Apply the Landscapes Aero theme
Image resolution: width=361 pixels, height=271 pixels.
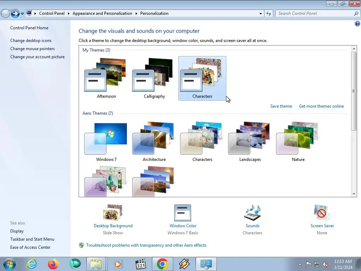pos(250,142)
